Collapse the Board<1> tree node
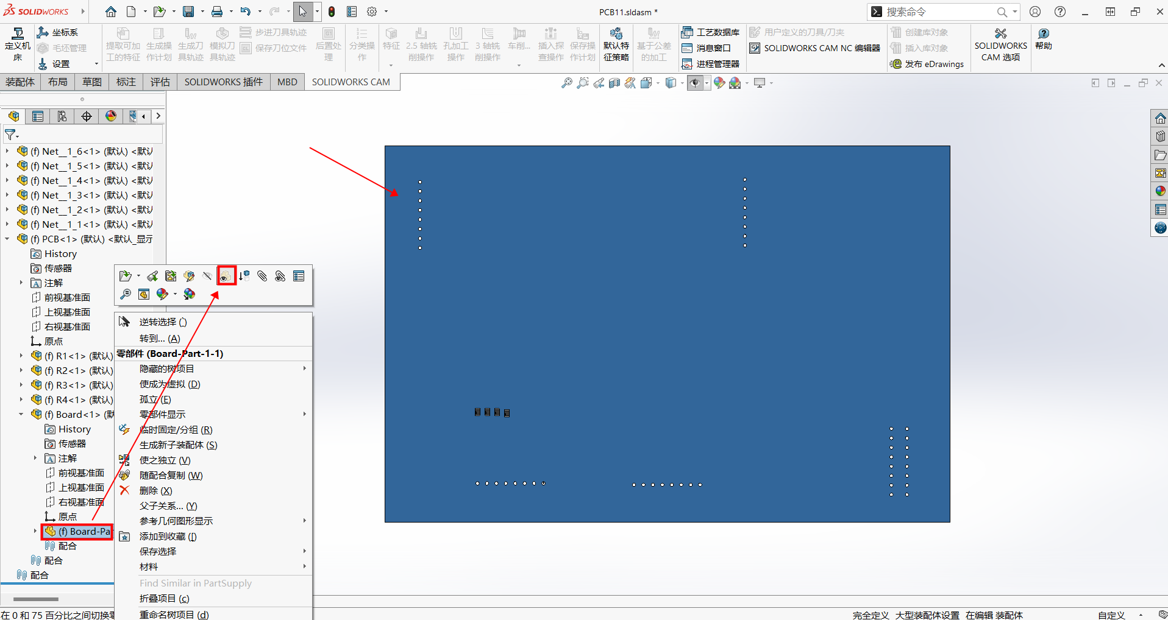The height and width of the screenshot is (620, 1168). tap(21, 415)
